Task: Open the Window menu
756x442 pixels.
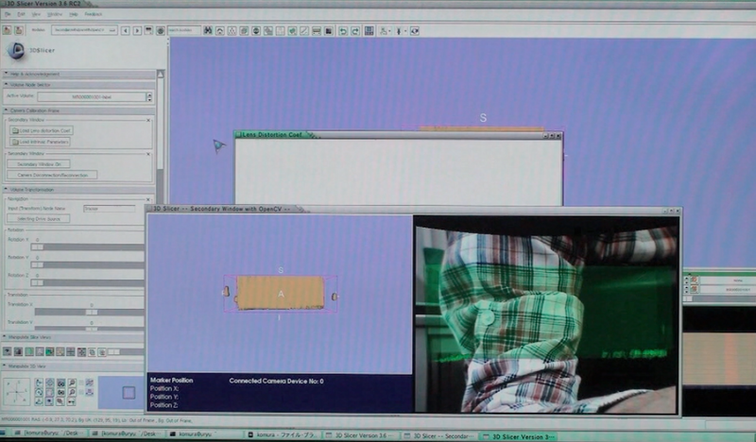Action: (55, 14)
